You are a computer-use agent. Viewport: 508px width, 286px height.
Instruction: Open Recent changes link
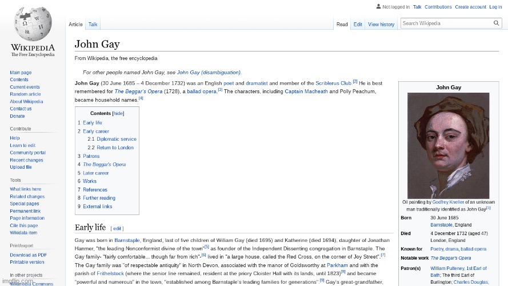coord(26,160)
